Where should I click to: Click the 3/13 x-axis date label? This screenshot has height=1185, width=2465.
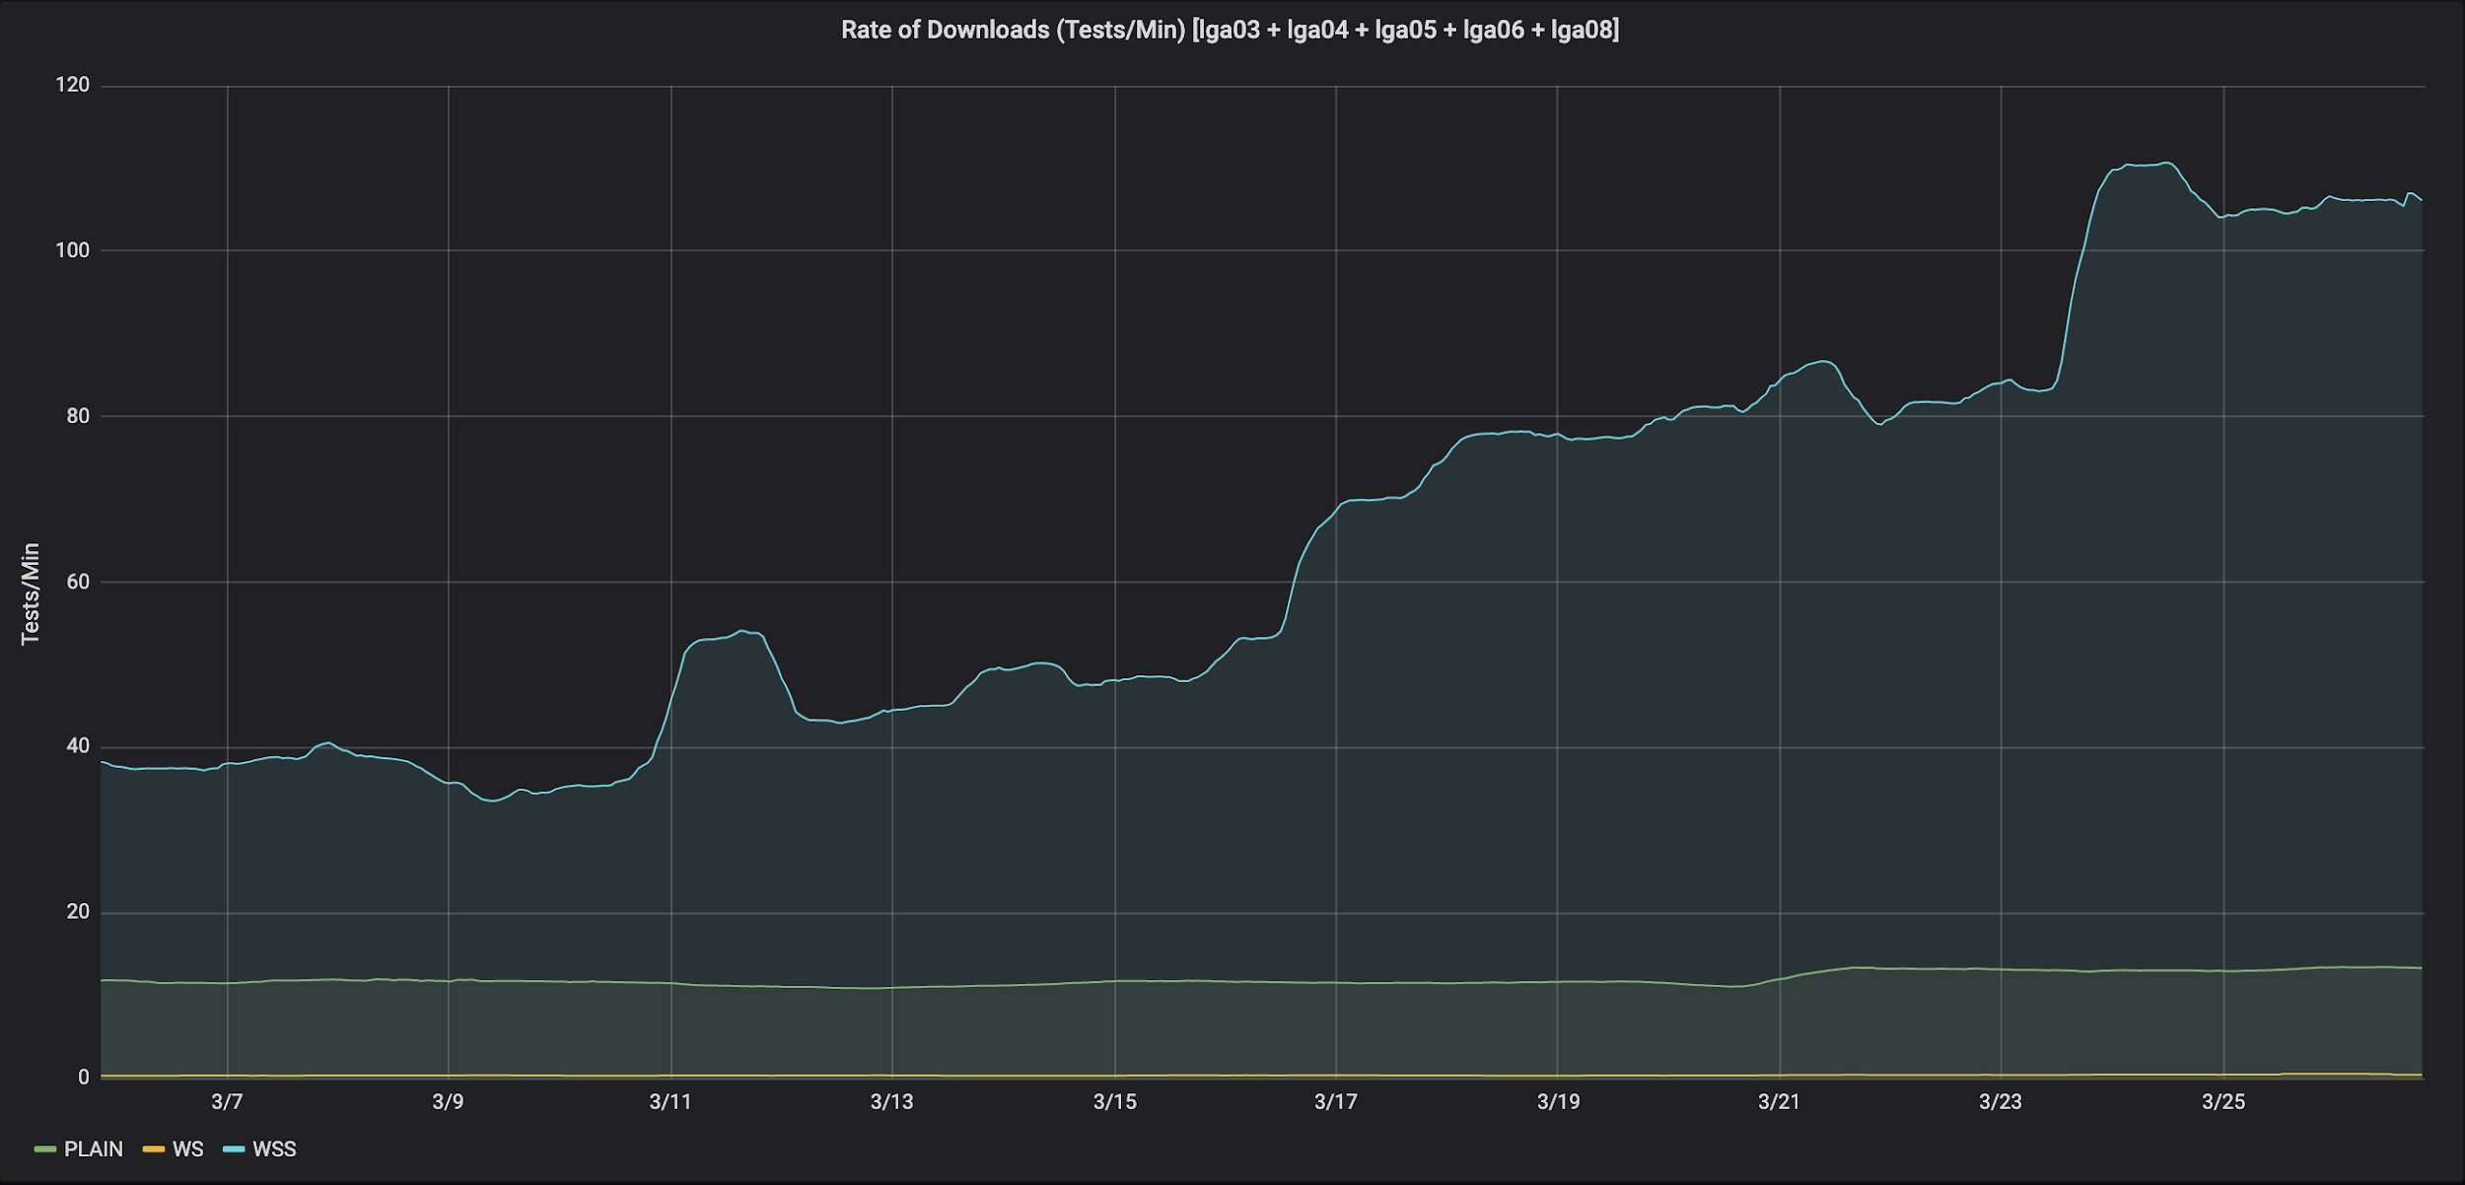[891, 1102]
